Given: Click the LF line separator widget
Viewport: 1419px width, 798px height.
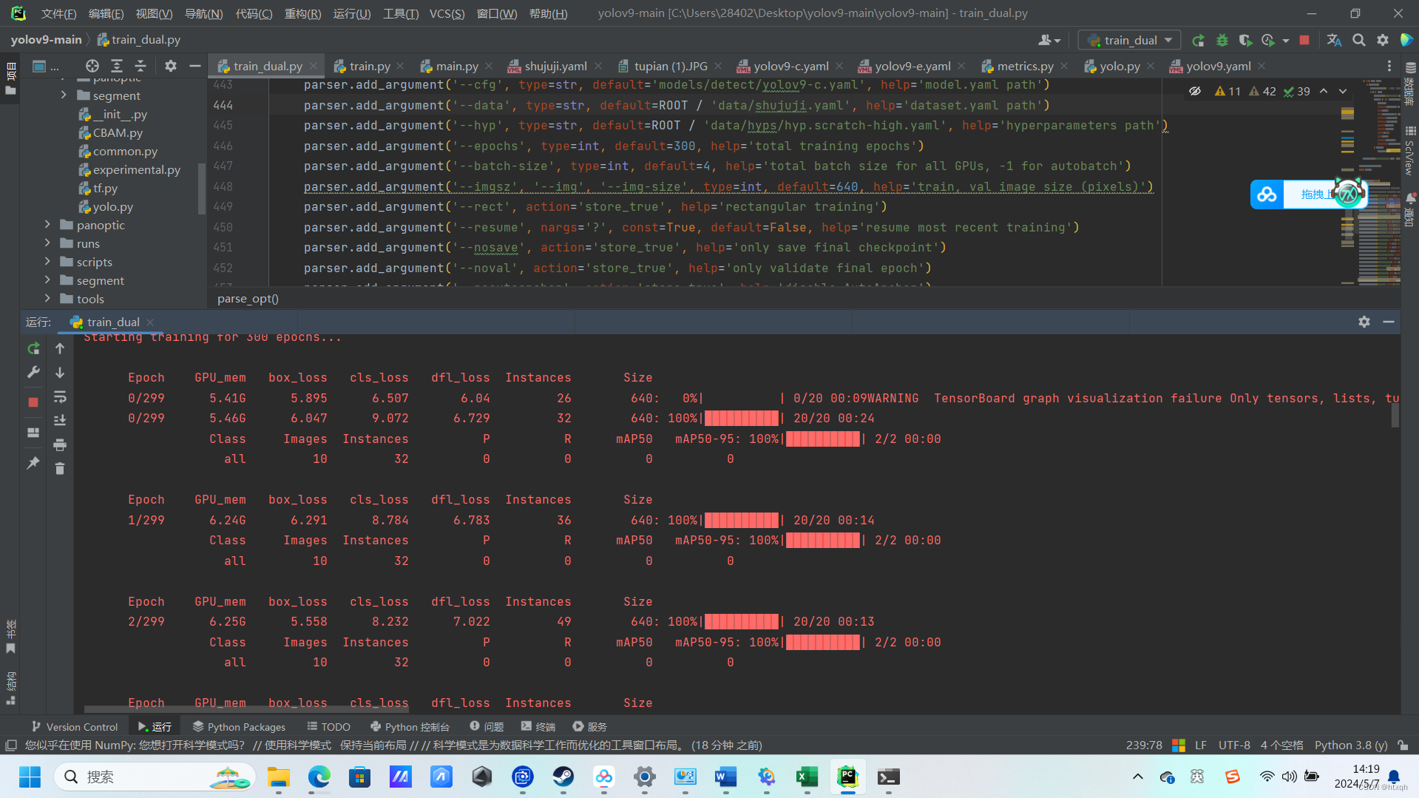Looking at the screenshot, I should pos(1201,745).
